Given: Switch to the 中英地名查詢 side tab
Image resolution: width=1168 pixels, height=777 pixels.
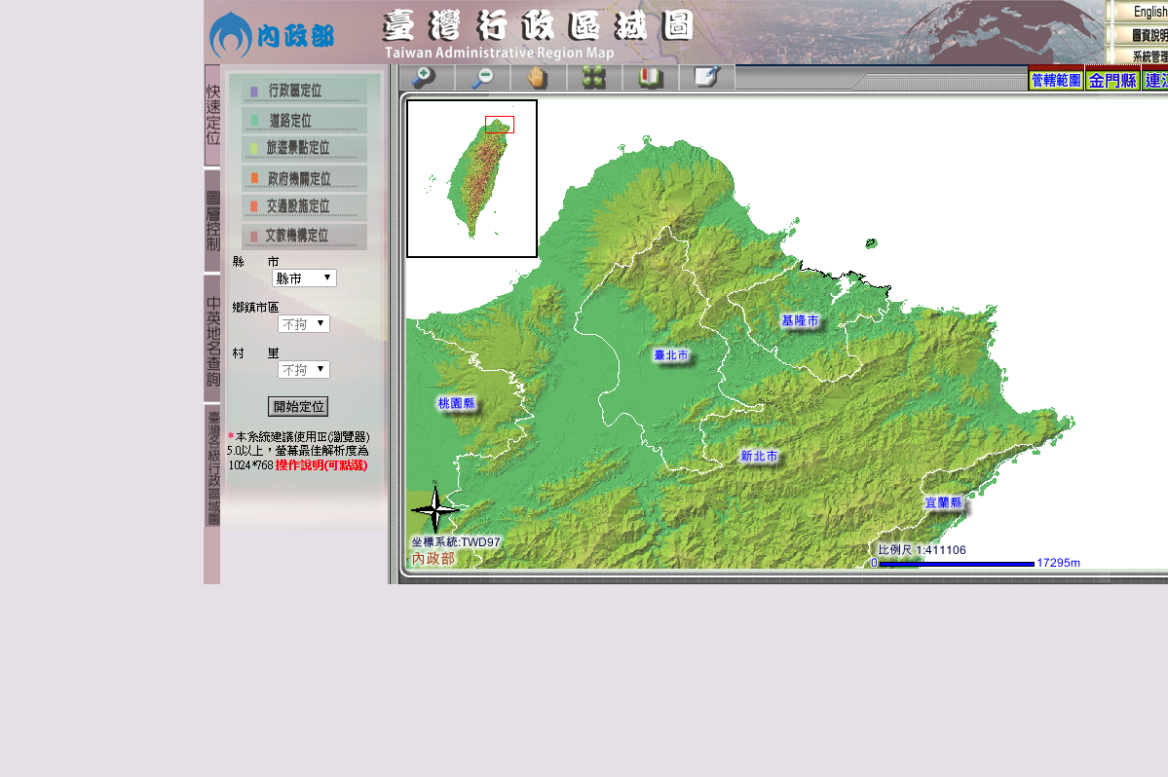Looking at the screenshot, I should coord(212,340).
